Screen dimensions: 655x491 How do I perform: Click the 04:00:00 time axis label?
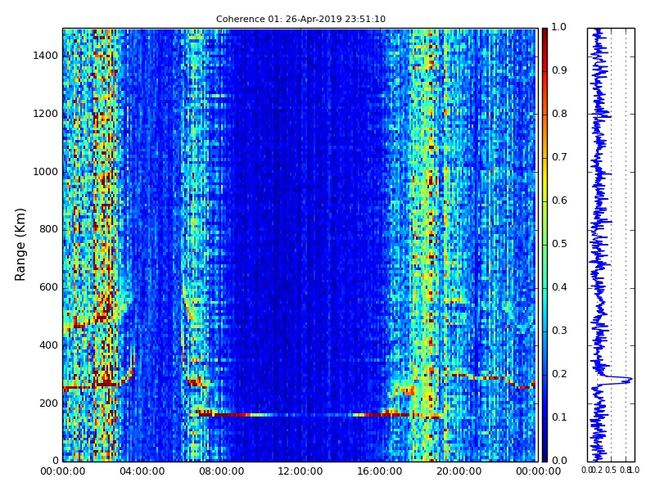[x=142, y=471]
